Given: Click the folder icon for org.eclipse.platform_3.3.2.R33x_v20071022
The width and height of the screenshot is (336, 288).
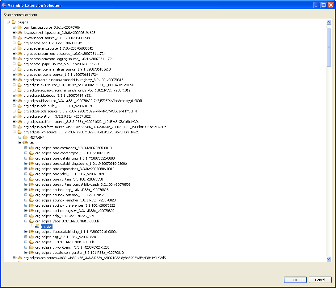Looking at the screenshot, I should [x=20, y=116].
